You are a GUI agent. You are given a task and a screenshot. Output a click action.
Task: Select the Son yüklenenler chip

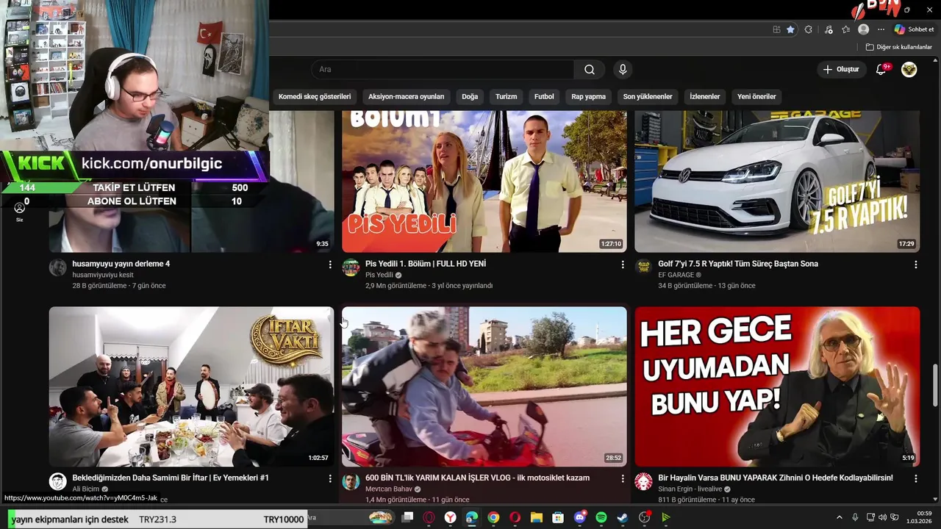648,96
